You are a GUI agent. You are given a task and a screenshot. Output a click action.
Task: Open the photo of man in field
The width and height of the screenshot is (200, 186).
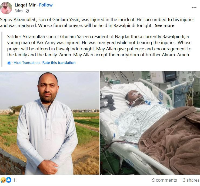click(50, 123)
